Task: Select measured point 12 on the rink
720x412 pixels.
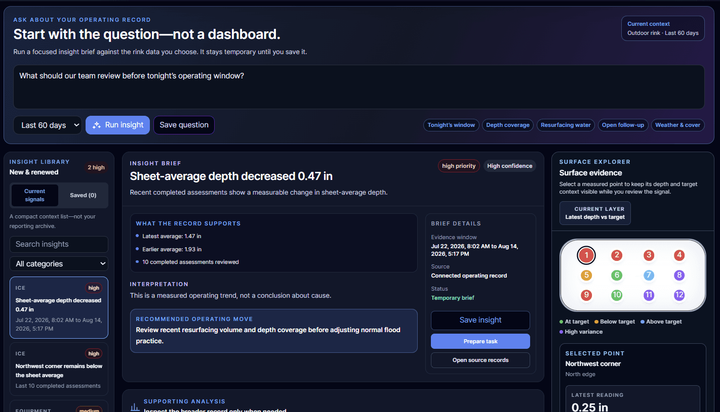Action: pyautogui.click(x=679, y=295)
